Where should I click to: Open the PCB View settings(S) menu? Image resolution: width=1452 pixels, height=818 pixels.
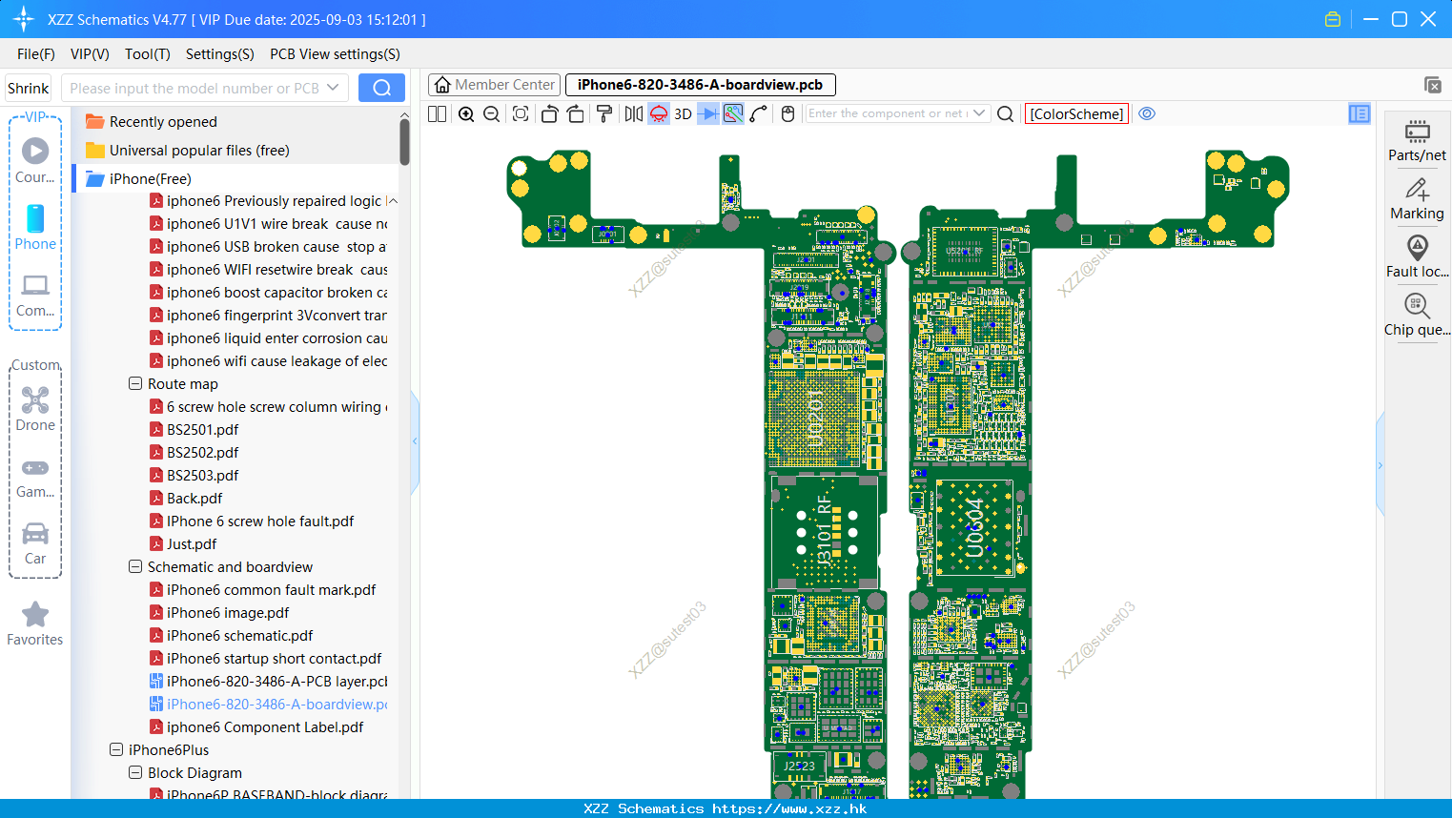(x=336, y=54)
